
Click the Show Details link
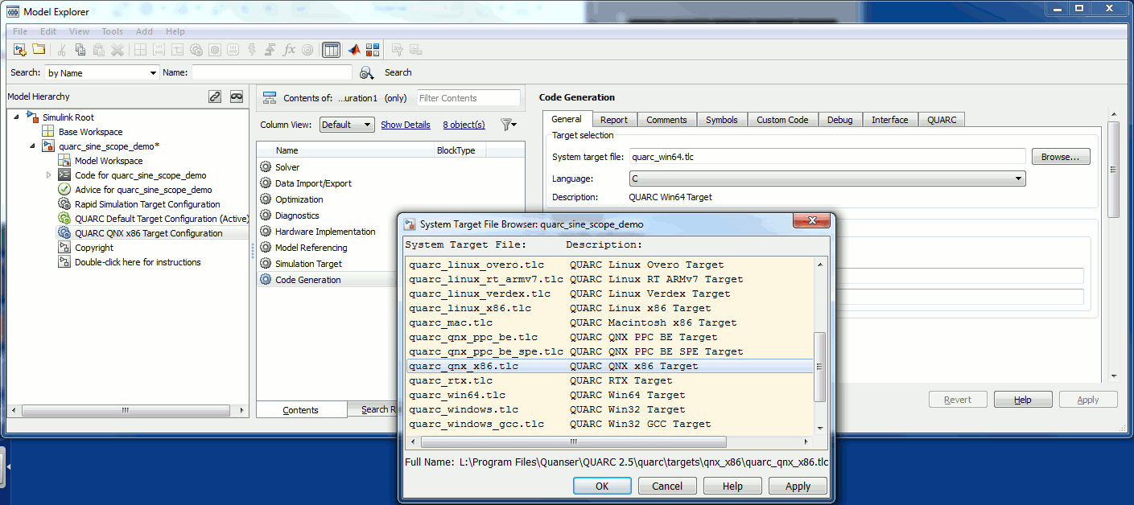pyautogui.click(x=406, y=125)
